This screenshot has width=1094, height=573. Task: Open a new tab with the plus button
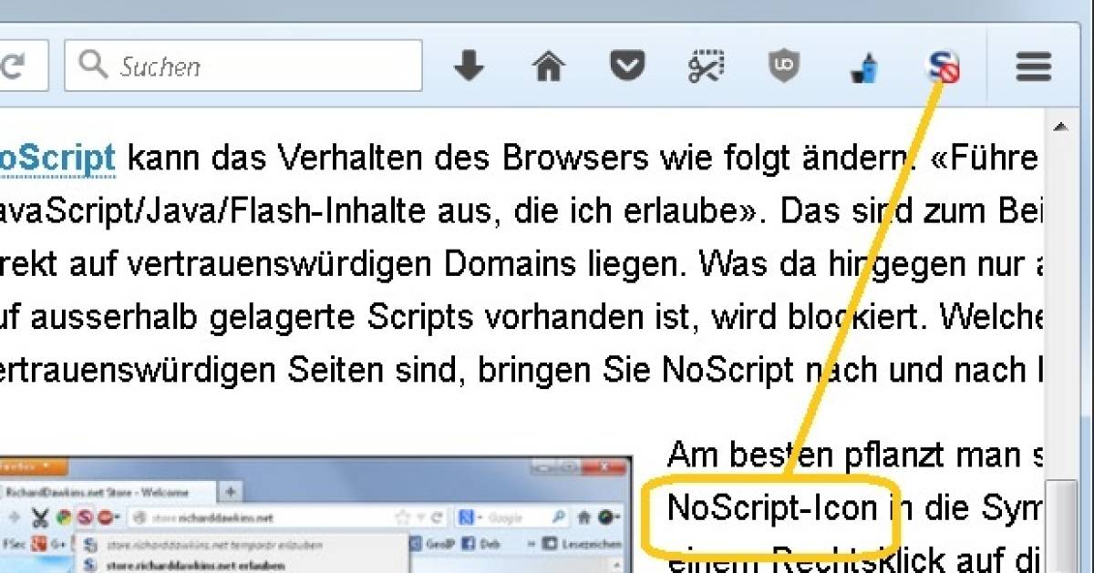coord(229,489)
